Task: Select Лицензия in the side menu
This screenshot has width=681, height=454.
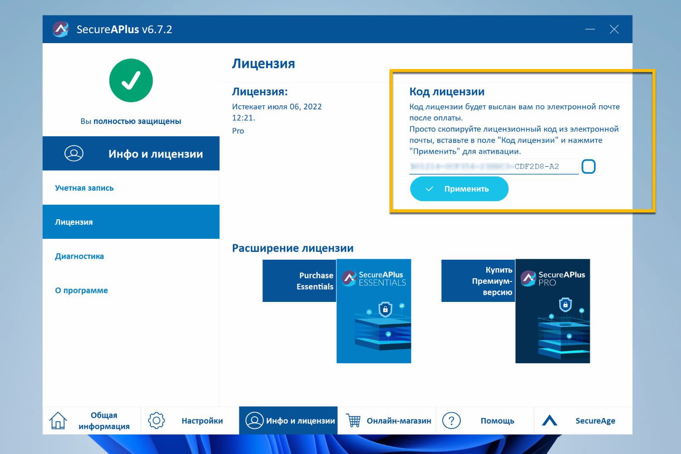Action: (131, 222)
